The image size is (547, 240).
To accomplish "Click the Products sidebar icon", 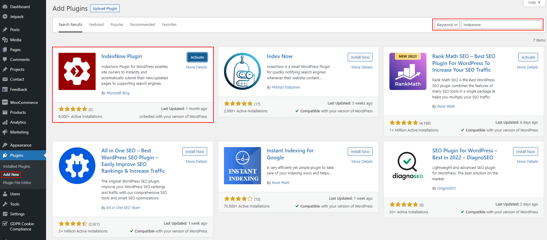I will [5, 112].
